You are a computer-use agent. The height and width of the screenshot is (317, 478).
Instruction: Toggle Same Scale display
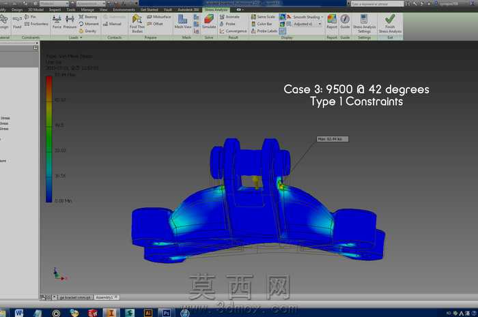(x=263, y=17)
